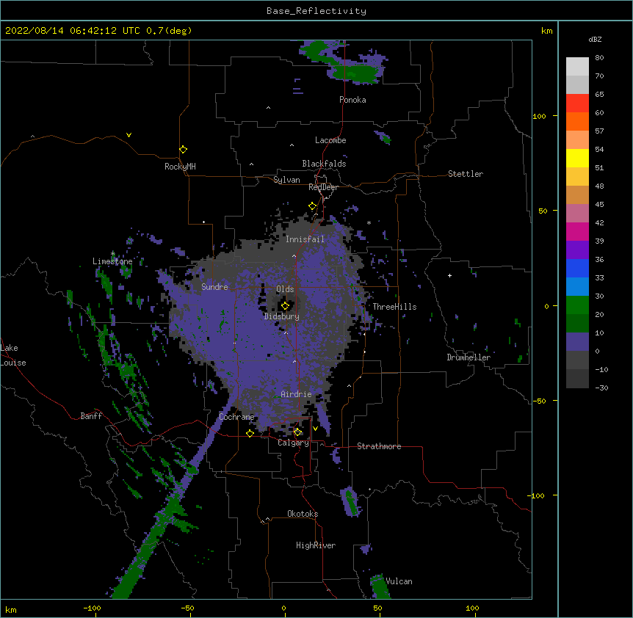Click the Sylvan label on map
The width and height of the screenshot is (633, 618).
point(286,180)
